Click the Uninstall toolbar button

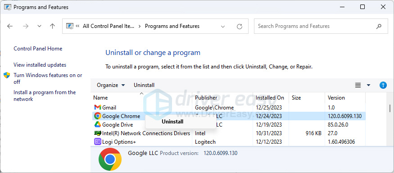click(x=144, y=85)
